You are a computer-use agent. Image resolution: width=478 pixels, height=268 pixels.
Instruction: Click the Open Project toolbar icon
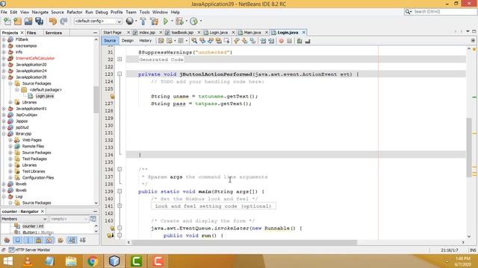point(28,21)
